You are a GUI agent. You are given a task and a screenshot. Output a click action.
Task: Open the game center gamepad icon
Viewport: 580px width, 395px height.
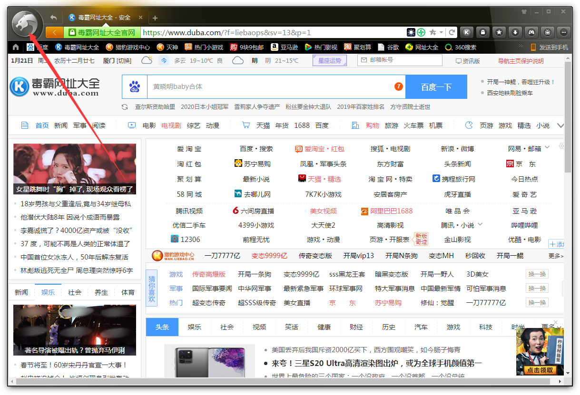531,32
